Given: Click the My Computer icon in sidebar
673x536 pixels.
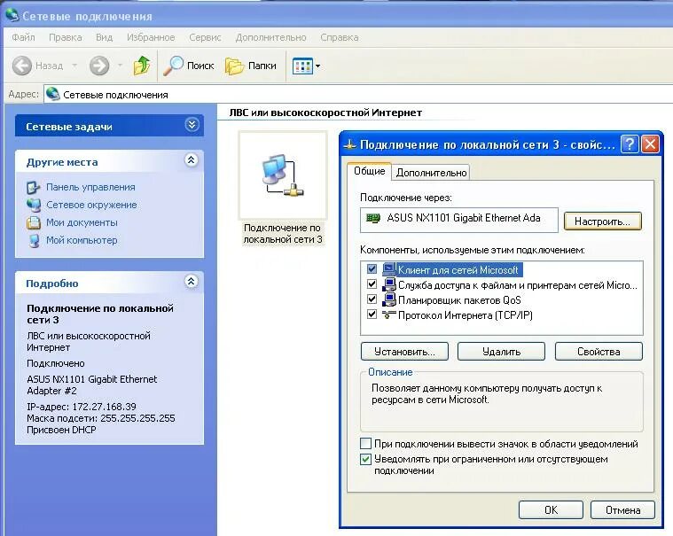Looking at the screenshot, I should click(x=34, y=241).
